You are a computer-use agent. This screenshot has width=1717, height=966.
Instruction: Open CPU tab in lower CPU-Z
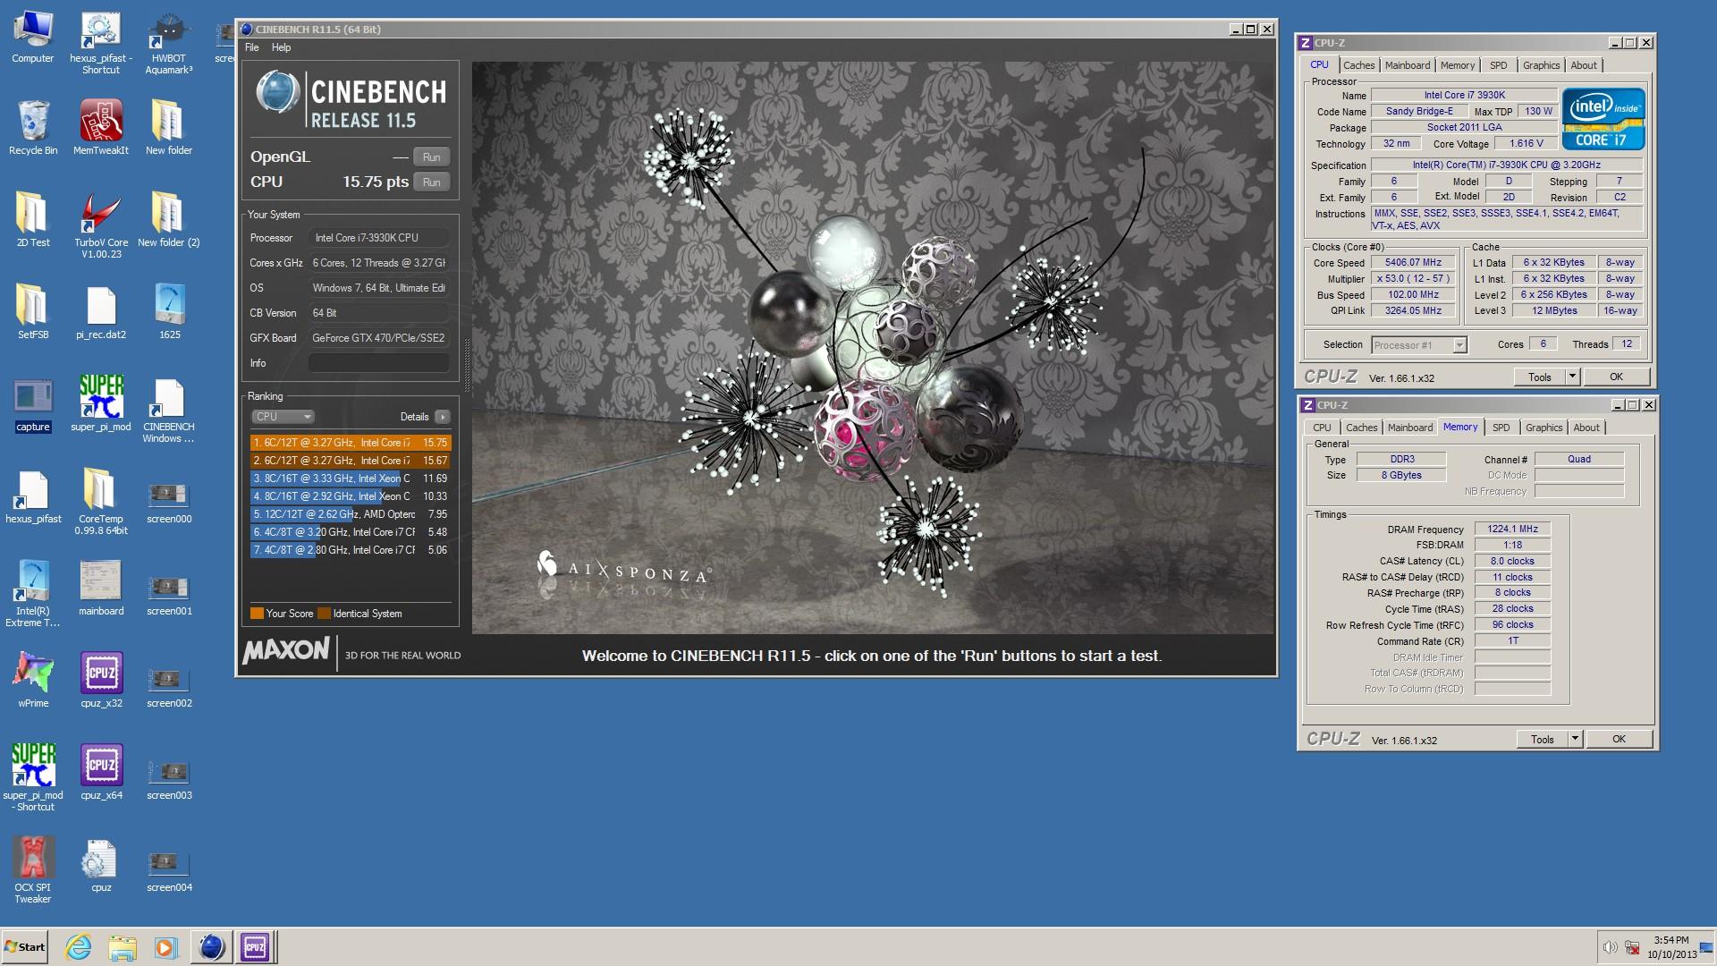point(1322,428)
